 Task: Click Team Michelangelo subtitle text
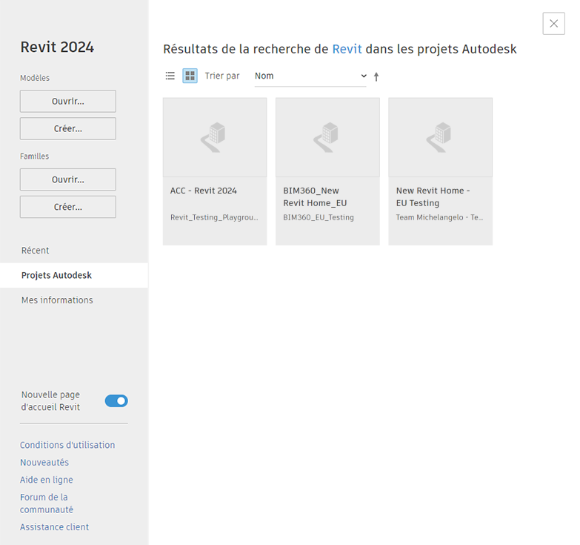[x=439, y=217]
